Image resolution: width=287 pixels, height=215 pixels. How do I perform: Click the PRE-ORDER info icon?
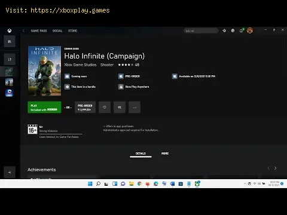(121, 76)
